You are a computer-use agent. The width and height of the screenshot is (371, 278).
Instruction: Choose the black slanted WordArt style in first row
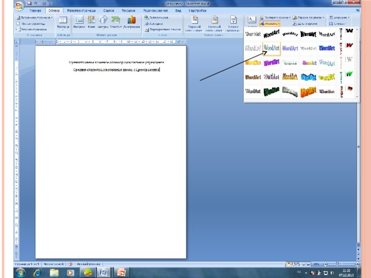click(271, 34)
